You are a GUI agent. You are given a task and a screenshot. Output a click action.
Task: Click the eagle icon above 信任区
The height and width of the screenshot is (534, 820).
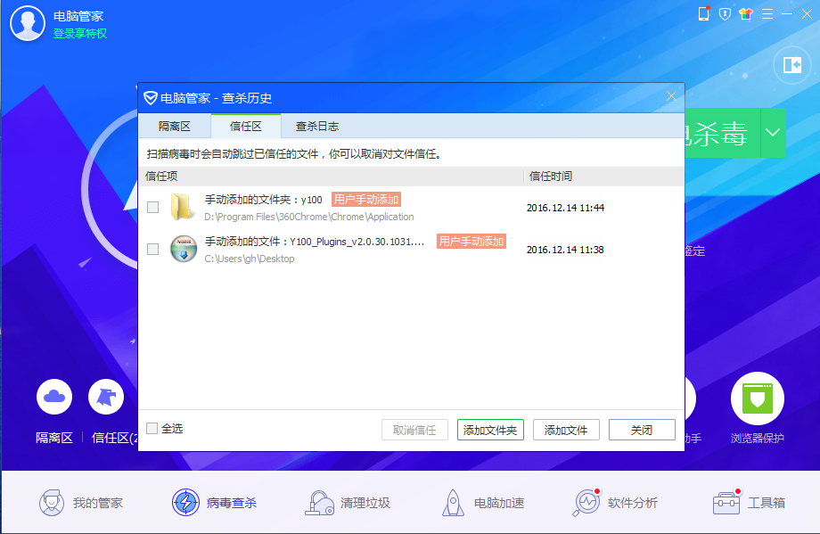click(x=106, y=397)
